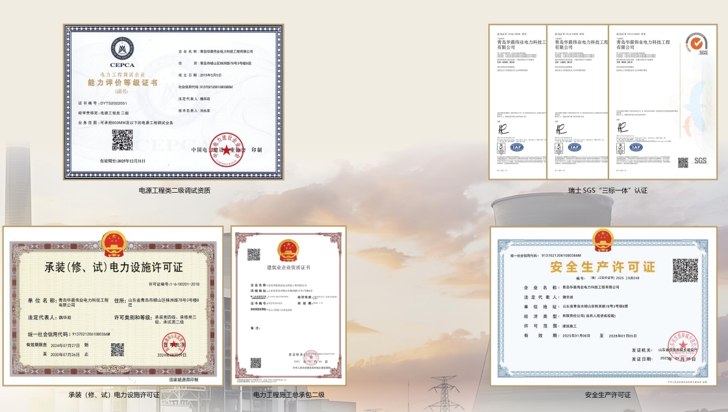This screenshot has height=412, width=728.
Task: Select 电力工程调试企业 heading on CEPCA certificate
Action: pos(123,74)
